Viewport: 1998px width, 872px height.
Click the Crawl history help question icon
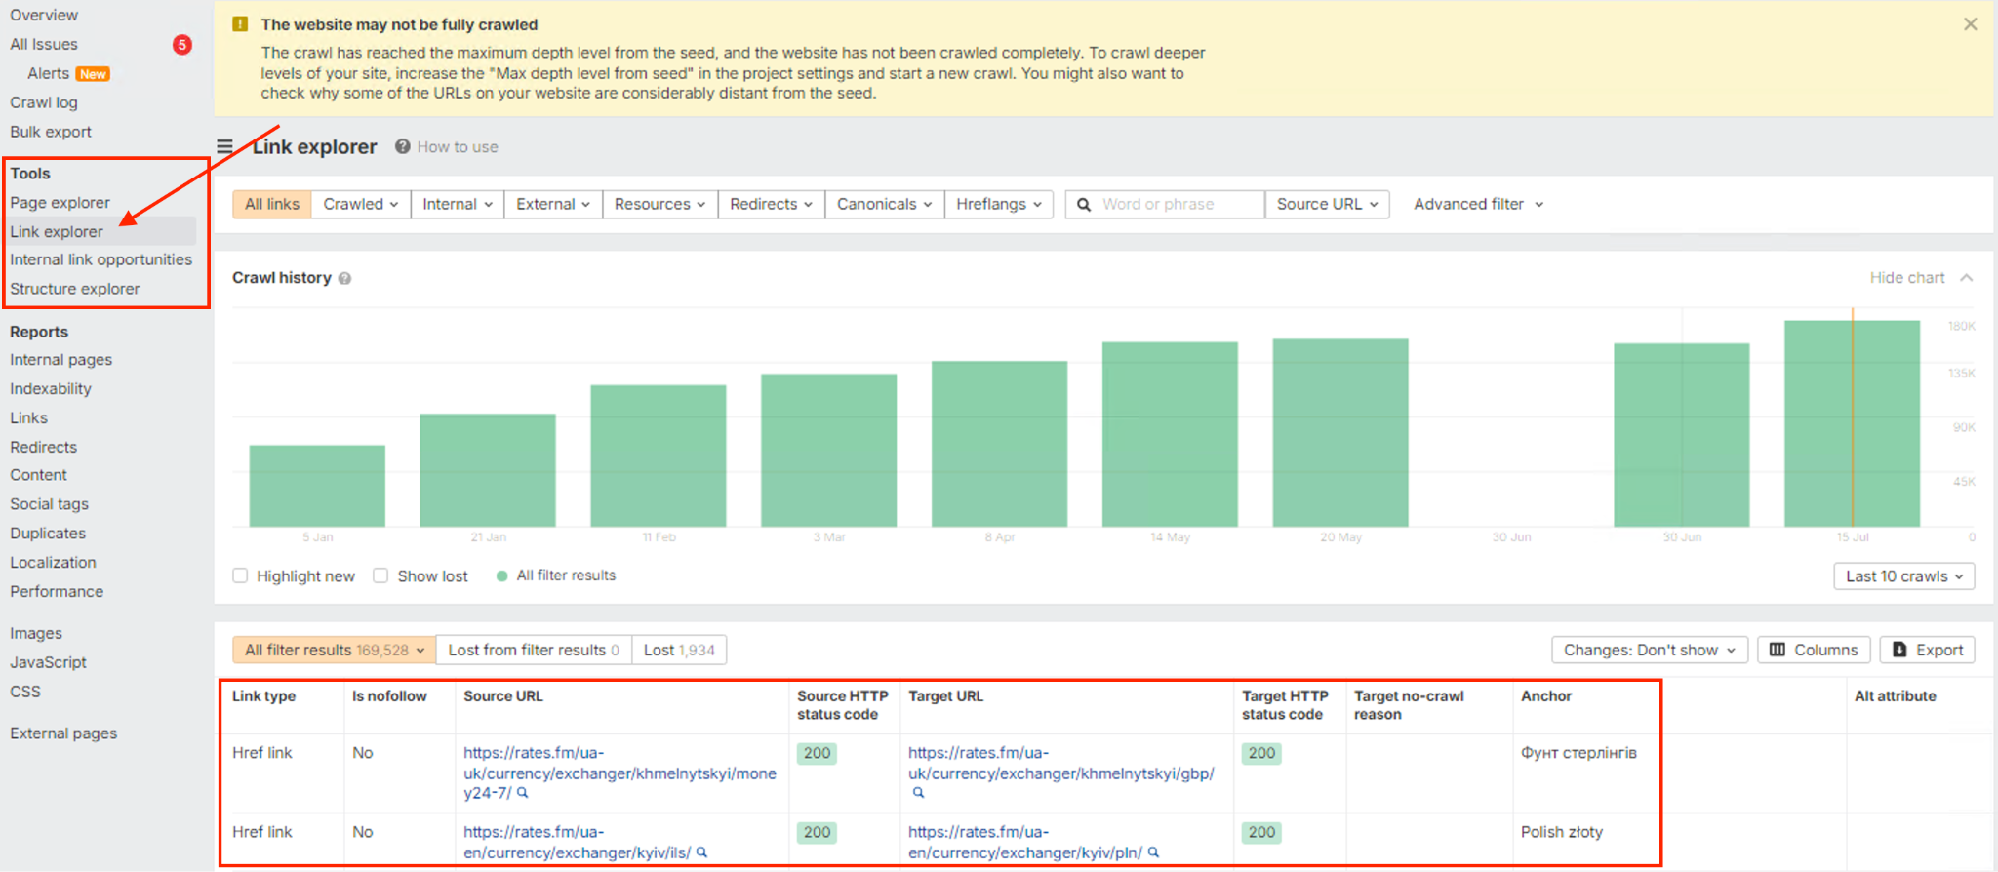point(344,279)
